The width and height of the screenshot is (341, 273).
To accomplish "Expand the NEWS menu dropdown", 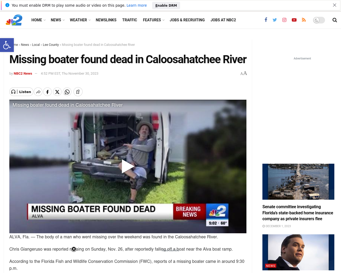I will coord(58,20).
